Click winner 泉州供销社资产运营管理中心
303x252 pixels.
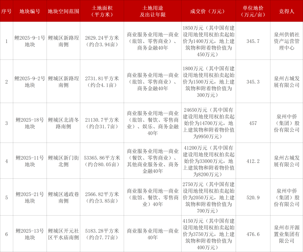pos(286,41)
